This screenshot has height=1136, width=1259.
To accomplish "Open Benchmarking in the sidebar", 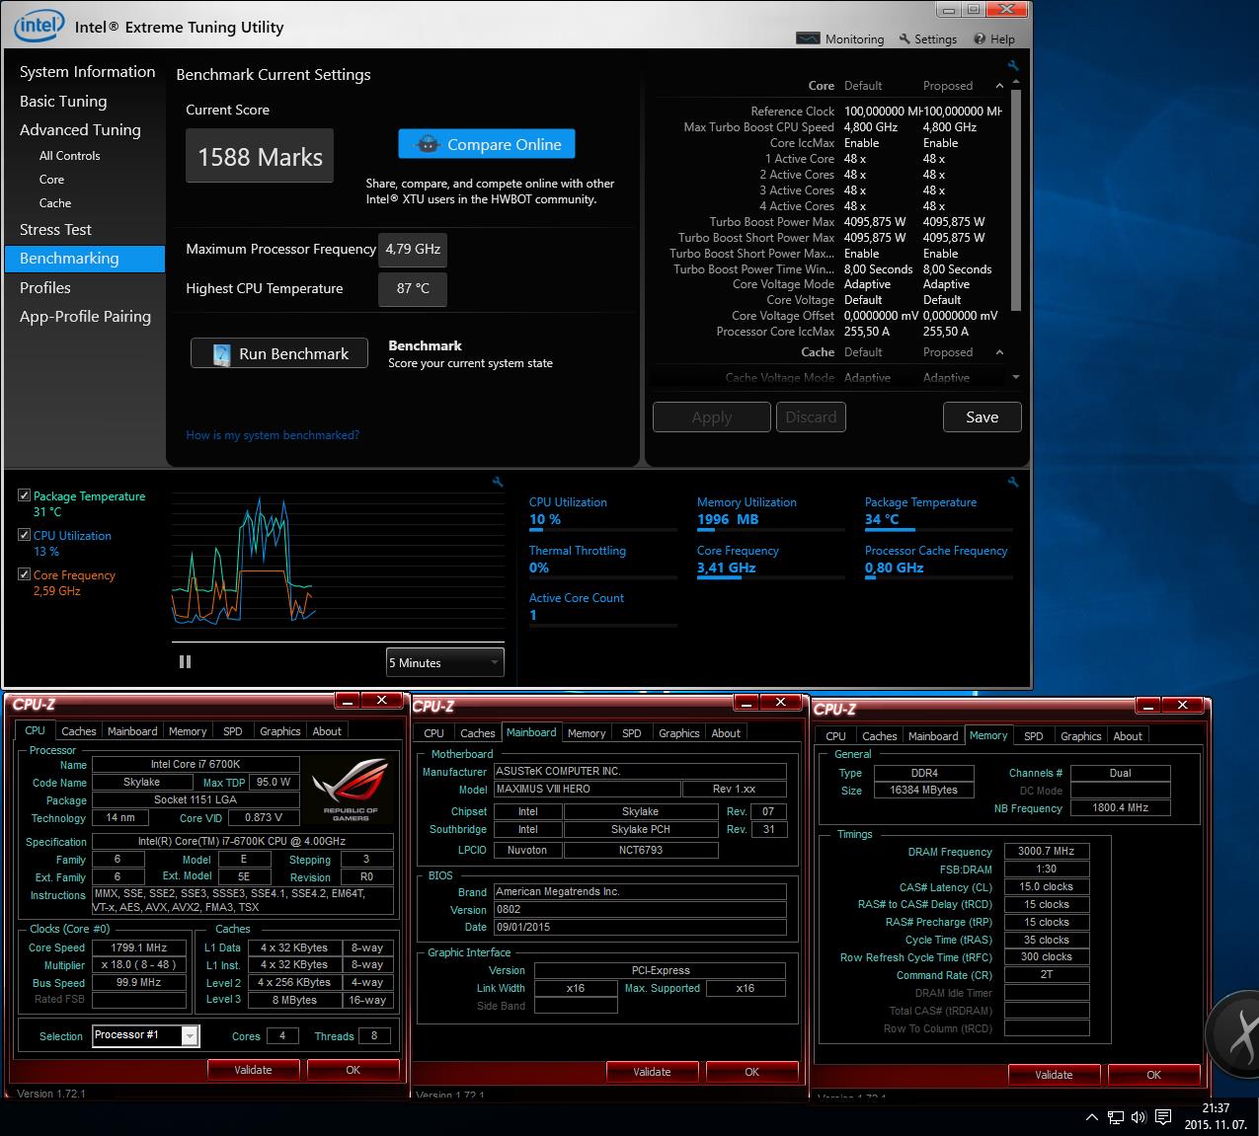I will [x=85, y=259].
